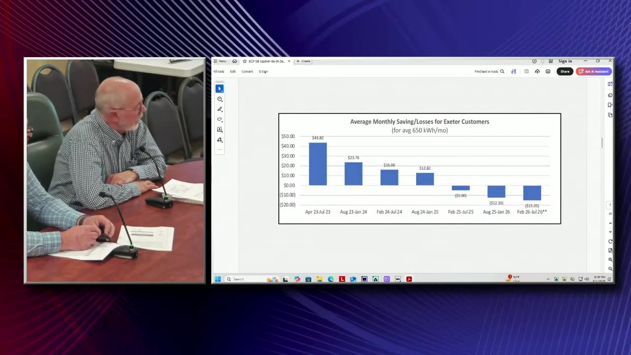The width and height of the screenshot is (631, 355).
Task: Click the vertical scrollbar thumb of document
Action: [x=602, y=142]
